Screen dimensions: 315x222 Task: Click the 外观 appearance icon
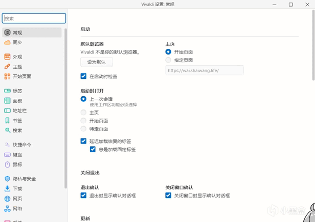point(7,57)
